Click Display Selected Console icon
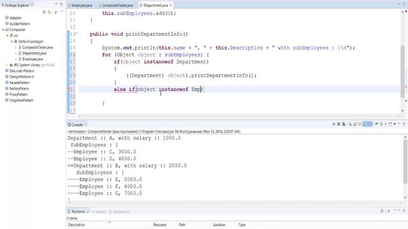Viewport: 408px width, 229px height. click(x=381, y=124)
